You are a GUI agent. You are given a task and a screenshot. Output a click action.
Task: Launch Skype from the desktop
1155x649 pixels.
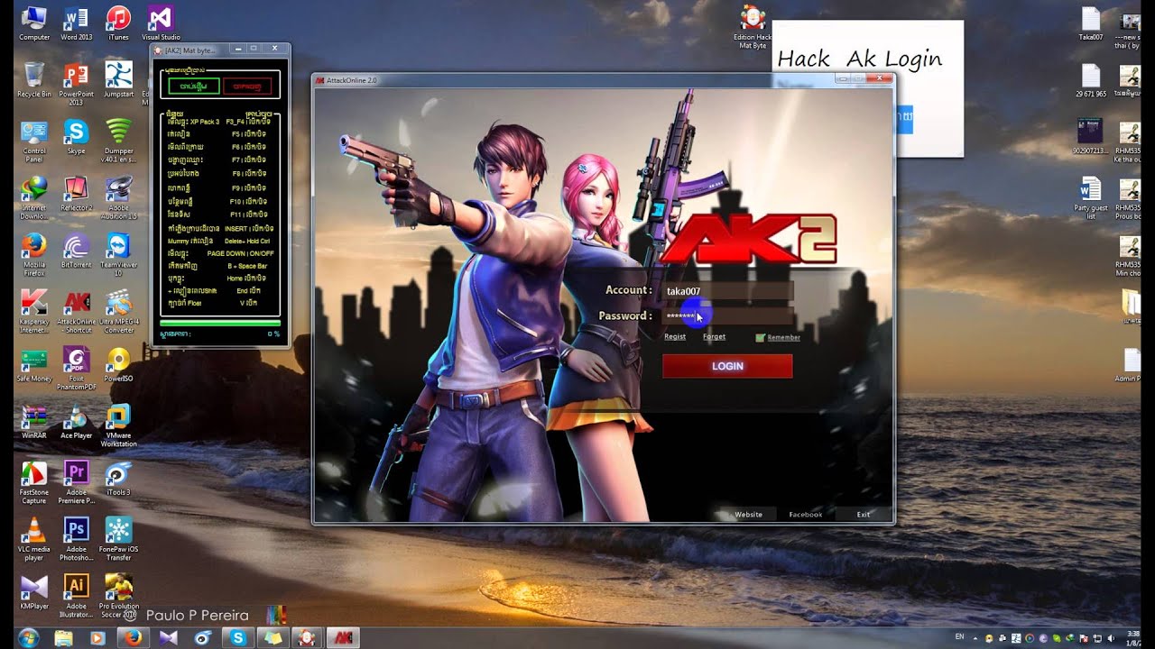(x=76, y=137)
